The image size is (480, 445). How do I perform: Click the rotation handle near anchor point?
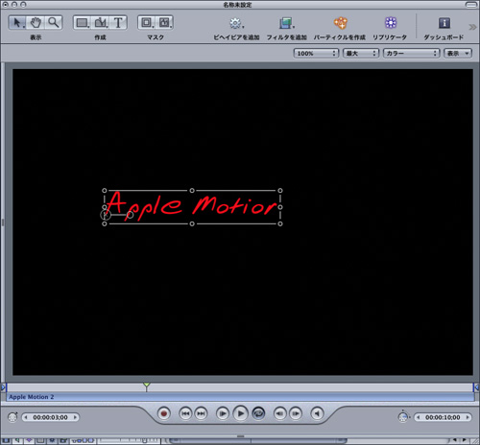tap(130, 215)
